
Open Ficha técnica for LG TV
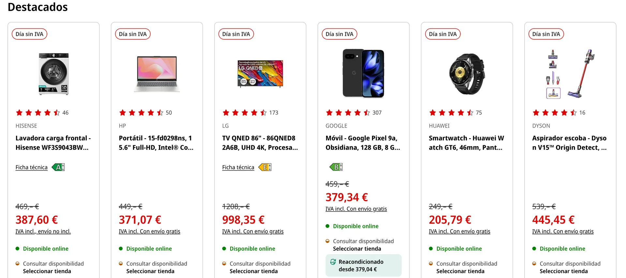click(238, 167)
